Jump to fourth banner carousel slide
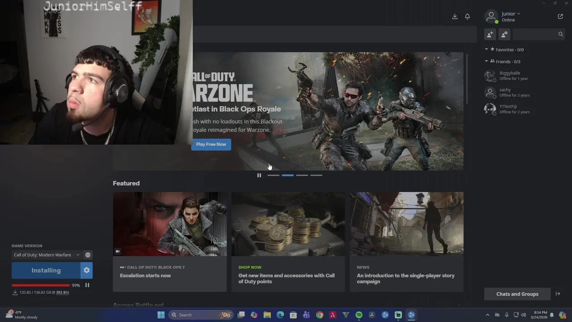This screenshot has height=322, width=572. (316, 175)
